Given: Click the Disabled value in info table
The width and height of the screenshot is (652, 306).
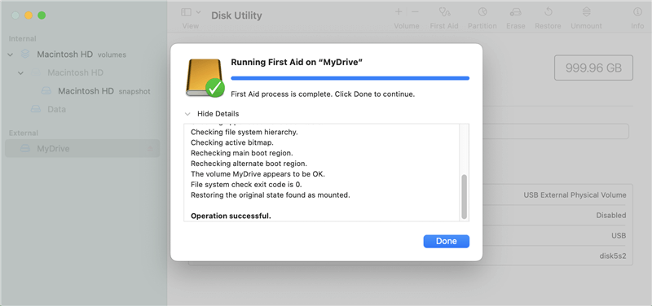Looking at the screenshot, I should (x=610, y=216).
